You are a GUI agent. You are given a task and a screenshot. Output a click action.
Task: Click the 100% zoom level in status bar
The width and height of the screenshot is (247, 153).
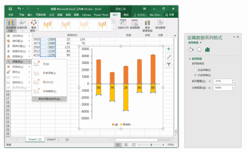[171, 145]
